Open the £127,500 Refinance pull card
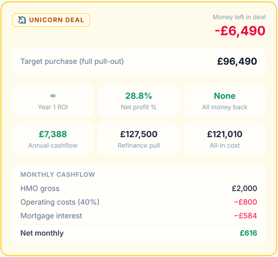The height and width of the screenshot is (257, 278). click(138, 139)
